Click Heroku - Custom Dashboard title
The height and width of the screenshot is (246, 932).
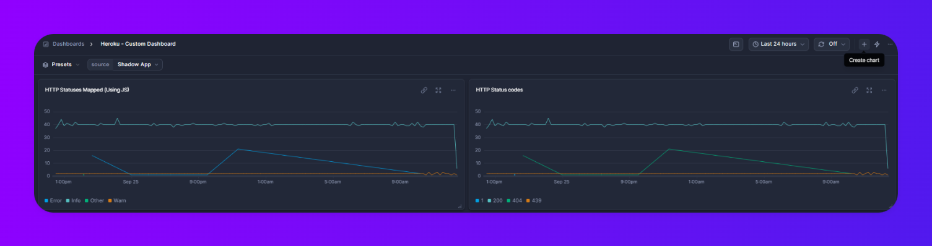(138, 44)
